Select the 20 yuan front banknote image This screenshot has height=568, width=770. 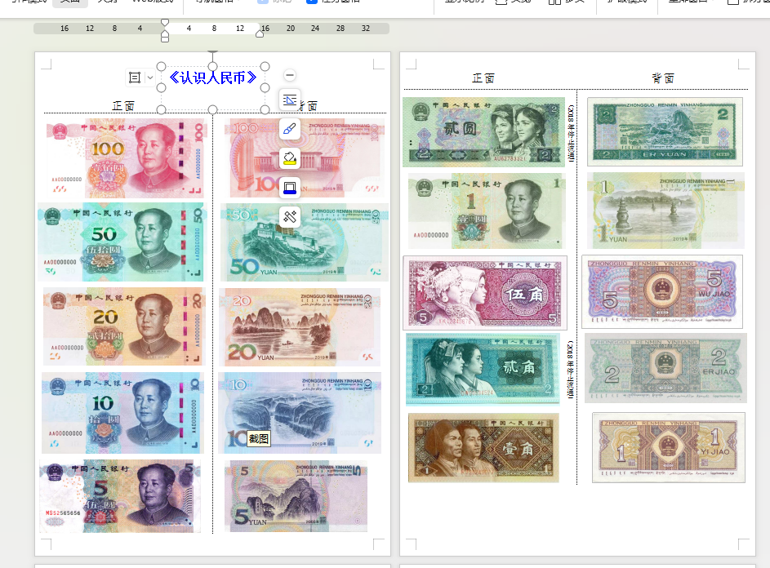pyautogui.click(x=124, y=327)
